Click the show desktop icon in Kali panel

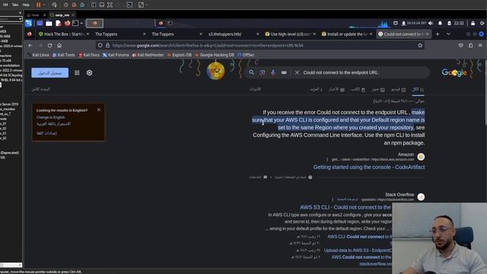pos(40,24)
